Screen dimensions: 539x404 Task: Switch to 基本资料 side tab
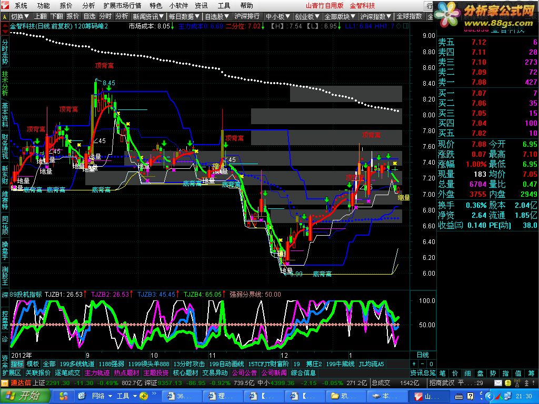coord(5,115)
